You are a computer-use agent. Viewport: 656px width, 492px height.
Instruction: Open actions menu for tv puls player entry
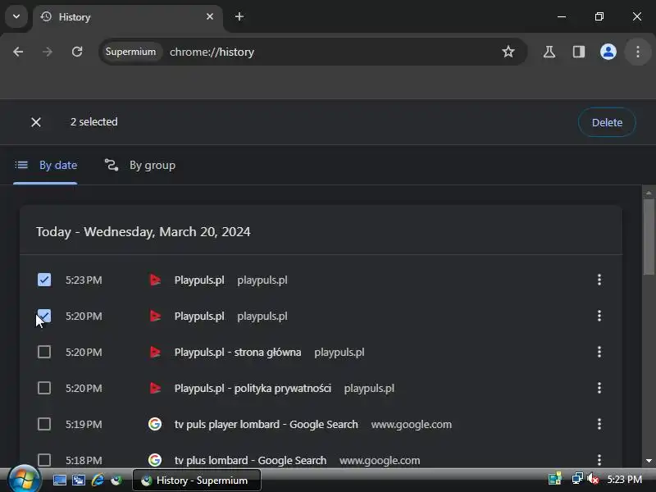(599, 424)
